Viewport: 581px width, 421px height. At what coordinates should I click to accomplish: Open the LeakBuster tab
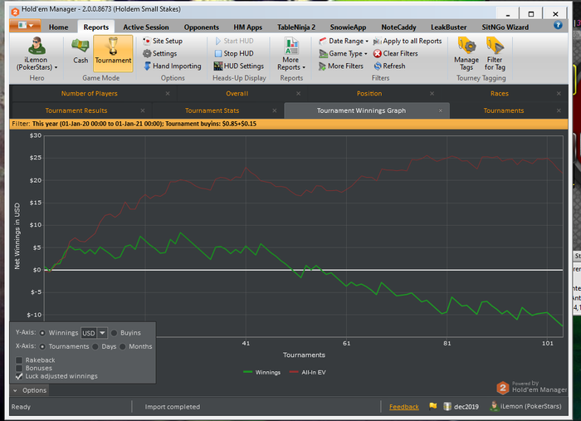tap(448, 27)
